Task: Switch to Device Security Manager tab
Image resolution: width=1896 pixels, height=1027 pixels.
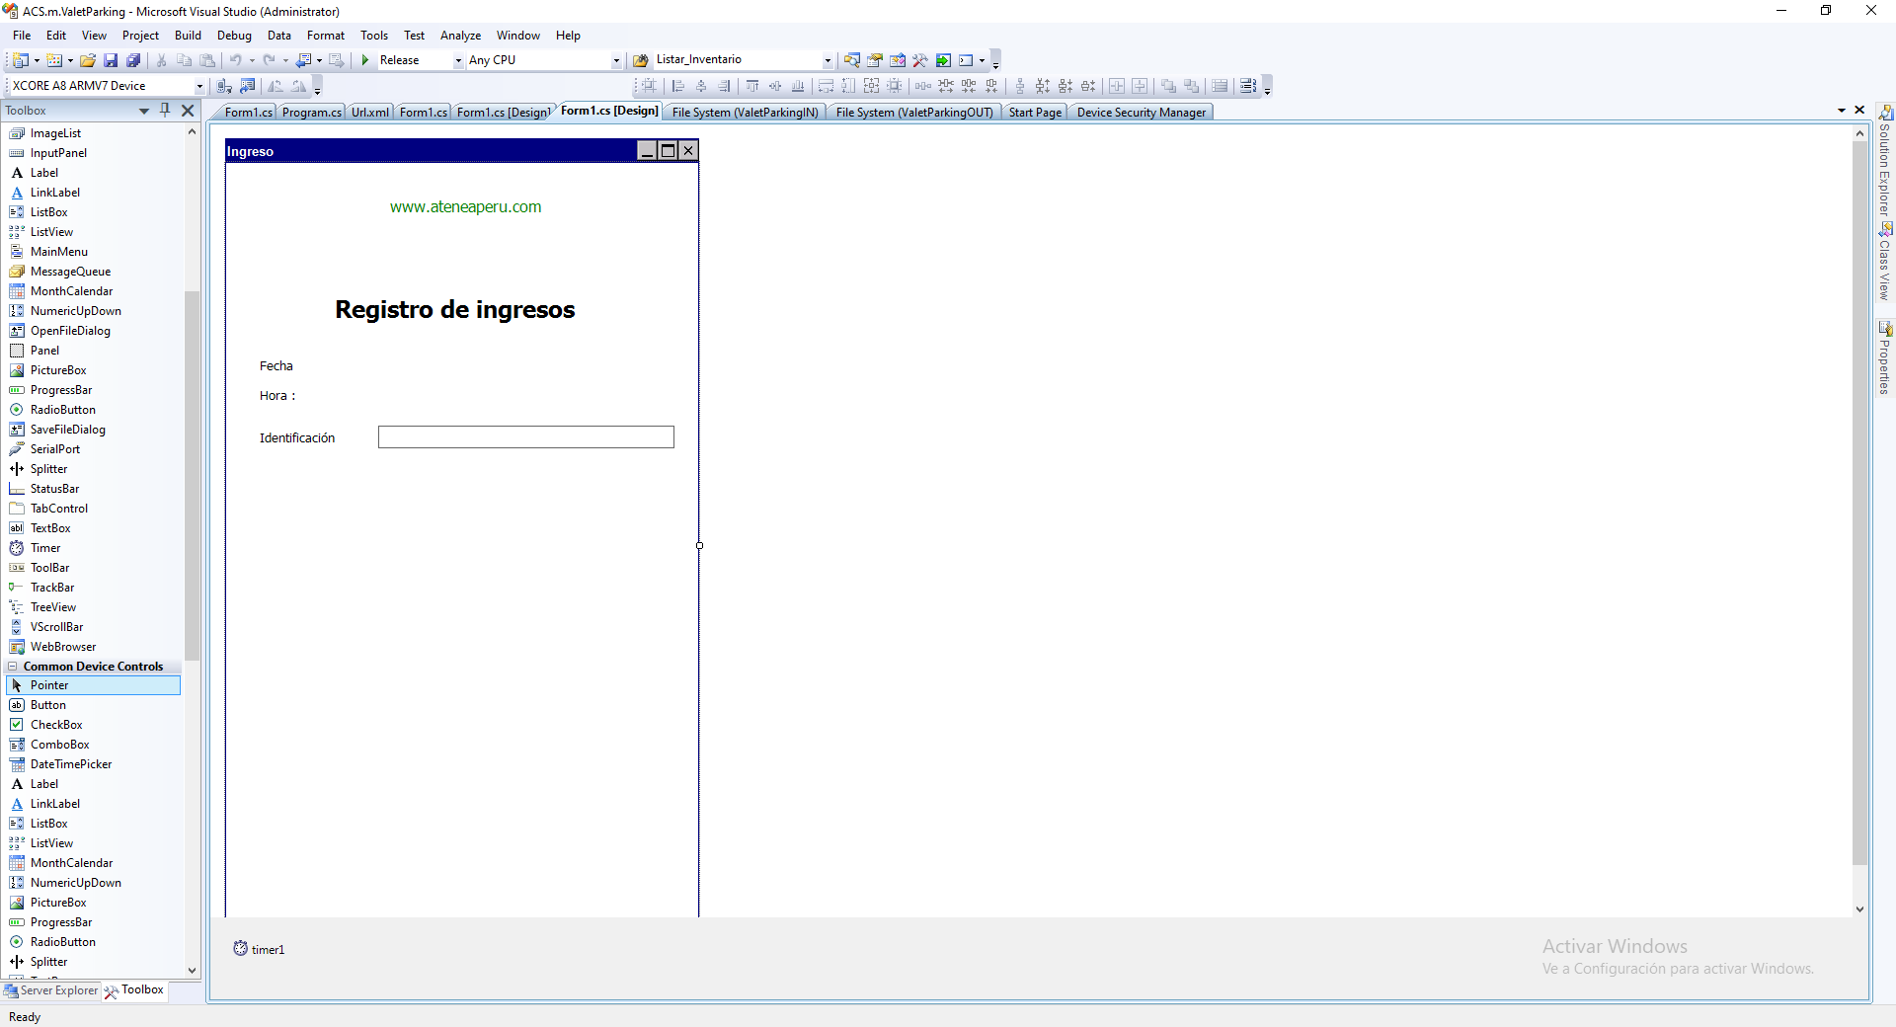Action: (x=1141, y=113)
